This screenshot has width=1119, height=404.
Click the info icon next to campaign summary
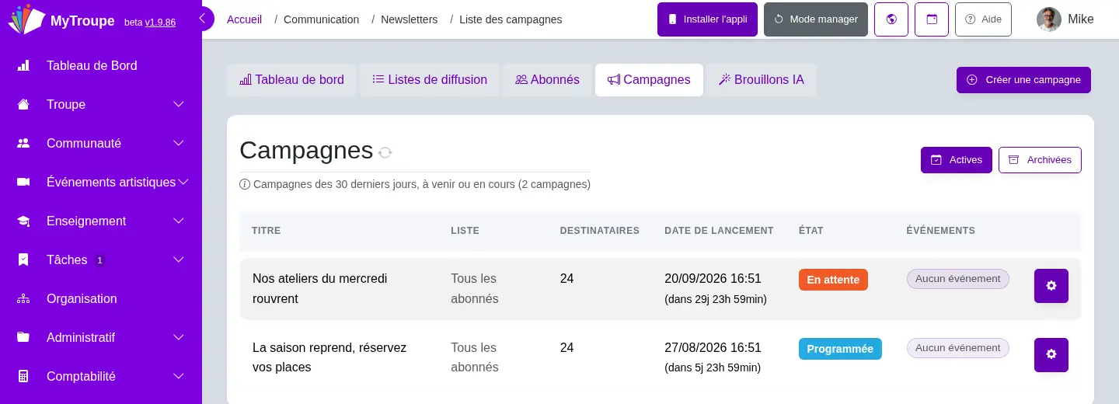coord(245,185)
